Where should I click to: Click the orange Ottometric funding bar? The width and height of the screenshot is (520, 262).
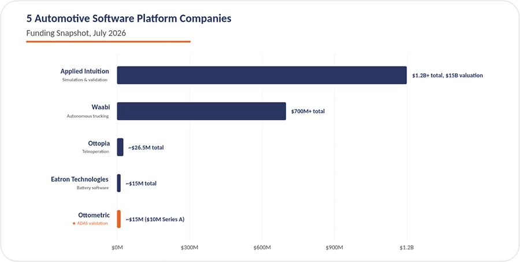[118, 219]
